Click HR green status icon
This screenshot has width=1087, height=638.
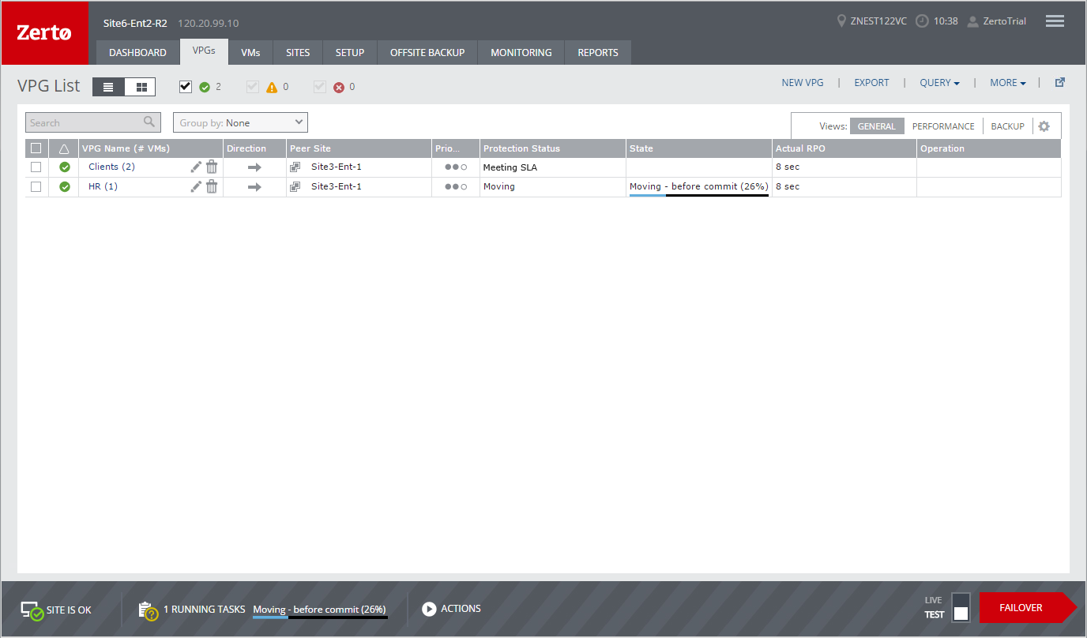coord(65,186)
